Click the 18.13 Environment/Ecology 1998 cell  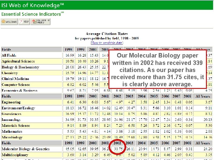(x=69, y=108)
